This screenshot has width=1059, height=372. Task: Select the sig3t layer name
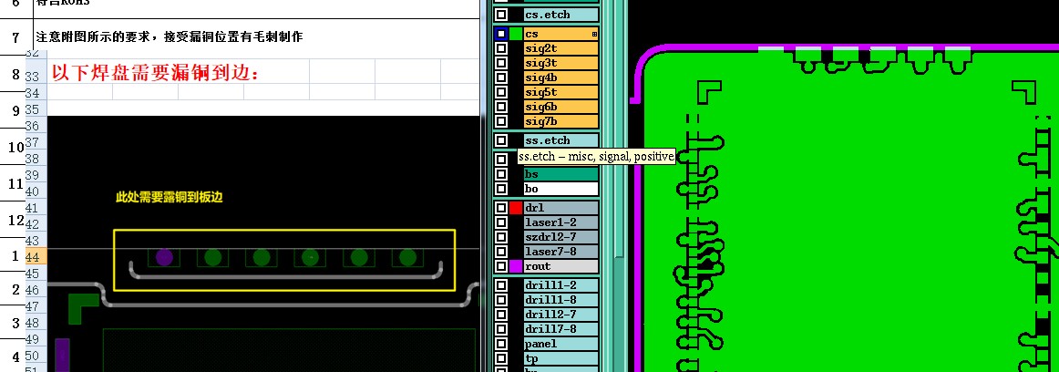pyautogui.click(x=561, y=64)
